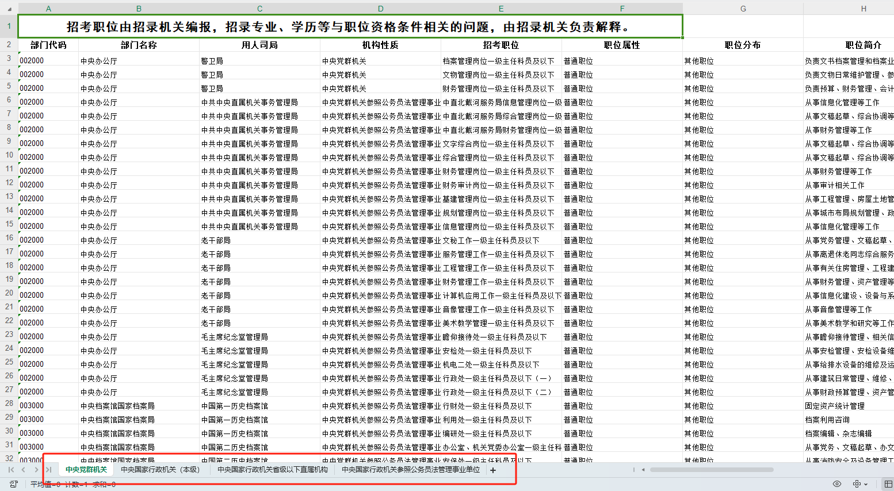Click the eye reading-mode icon in the status bar

pos(837,484)
